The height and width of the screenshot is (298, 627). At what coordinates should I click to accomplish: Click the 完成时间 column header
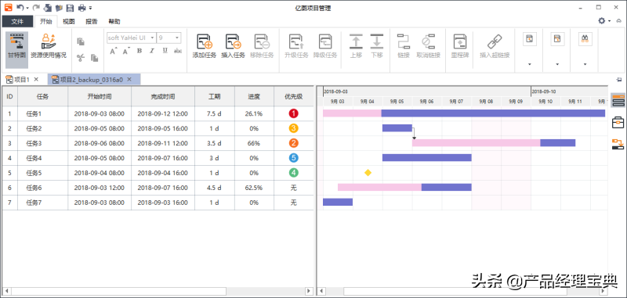point(163,96)
